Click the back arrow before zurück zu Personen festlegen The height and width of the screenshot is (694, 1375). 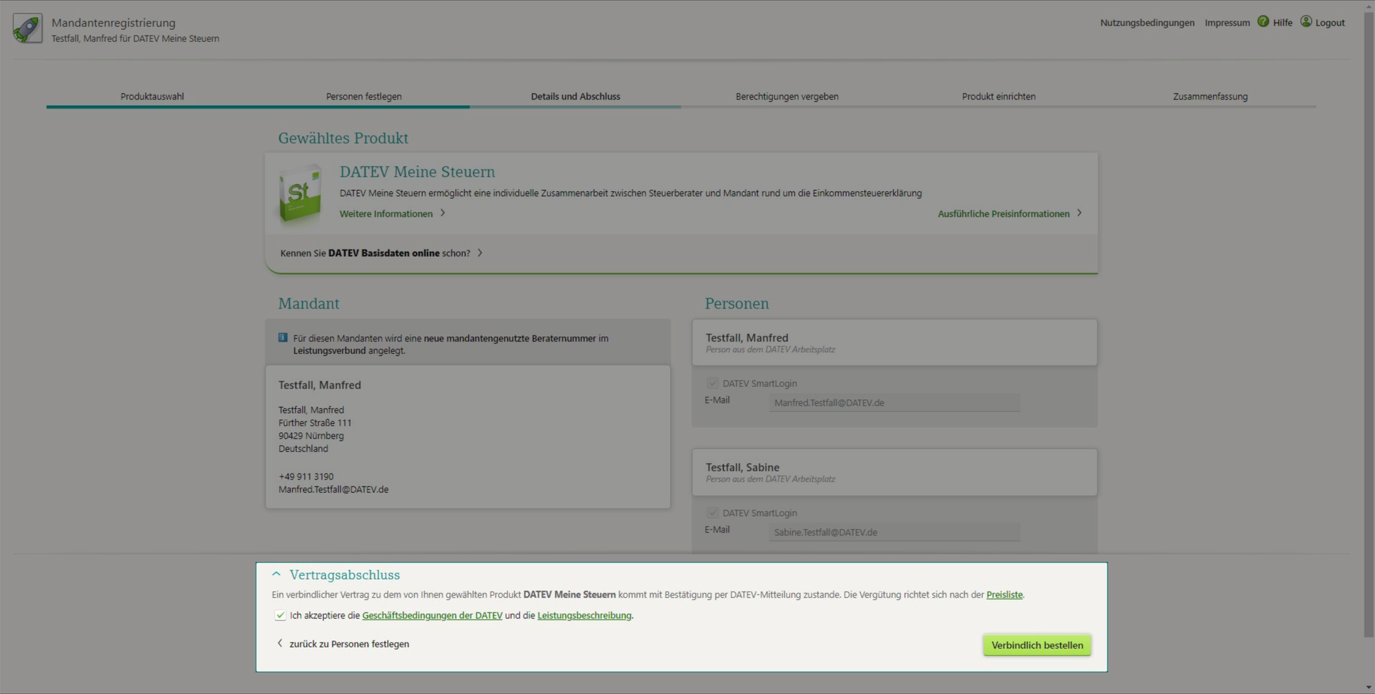click(x=280, y=643)
